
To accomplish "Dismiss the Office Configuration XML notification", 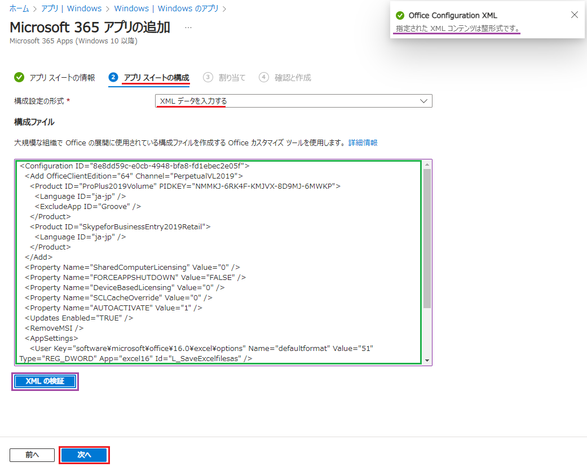I will (575, 15).
